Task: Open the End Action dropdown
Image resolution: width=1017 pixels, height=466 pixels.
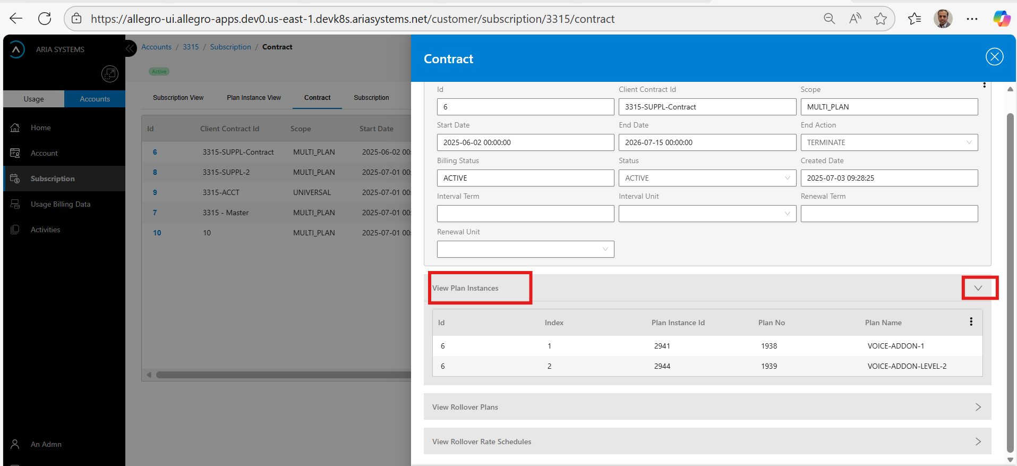Action: [x=888, y=142]
